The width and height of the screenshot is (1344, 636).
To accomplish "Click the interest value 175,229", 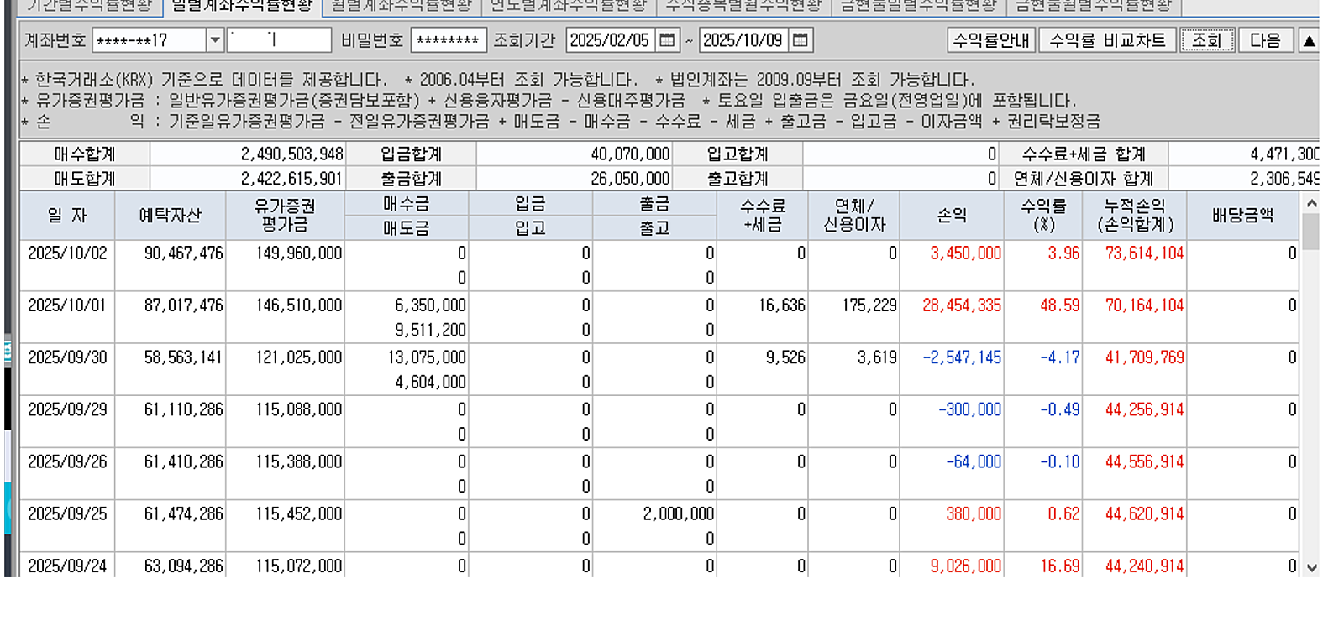I will point(869,305).
